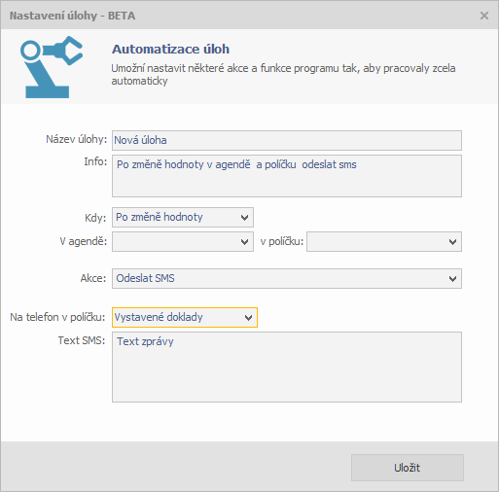Image resolution: width=499 pixels, height=492 pixels.
Task: Save the task with Uložit button
Action: point(408,468)
